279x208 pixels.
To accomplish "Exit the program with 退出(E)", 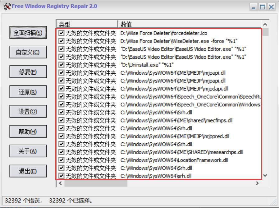I will (28, 171).
